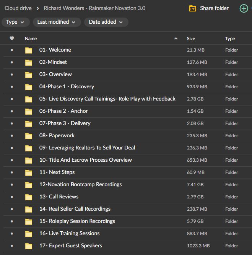Toggle favorite dot for 16- Live Training Sessions
The height and width of the screenshot is (255, 252).
point(12,234)
